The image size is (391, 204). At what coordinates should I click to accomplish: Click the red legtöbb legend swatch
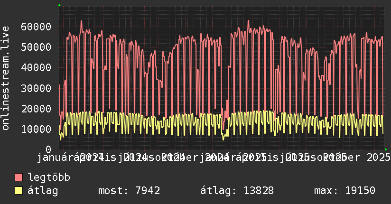19,178
